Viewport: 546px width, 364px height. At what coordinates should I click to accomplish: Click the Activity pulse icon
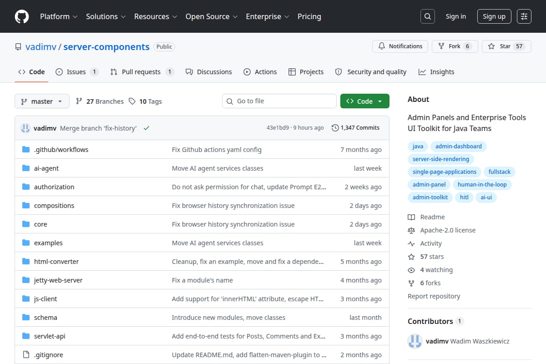(411, 243)
